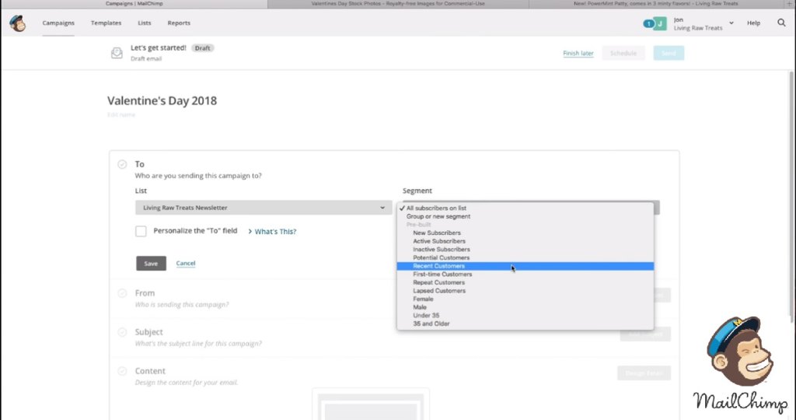Click the faded Add Subject button
Viewport: 796px width, 420px height.
[x=645, y=334]
